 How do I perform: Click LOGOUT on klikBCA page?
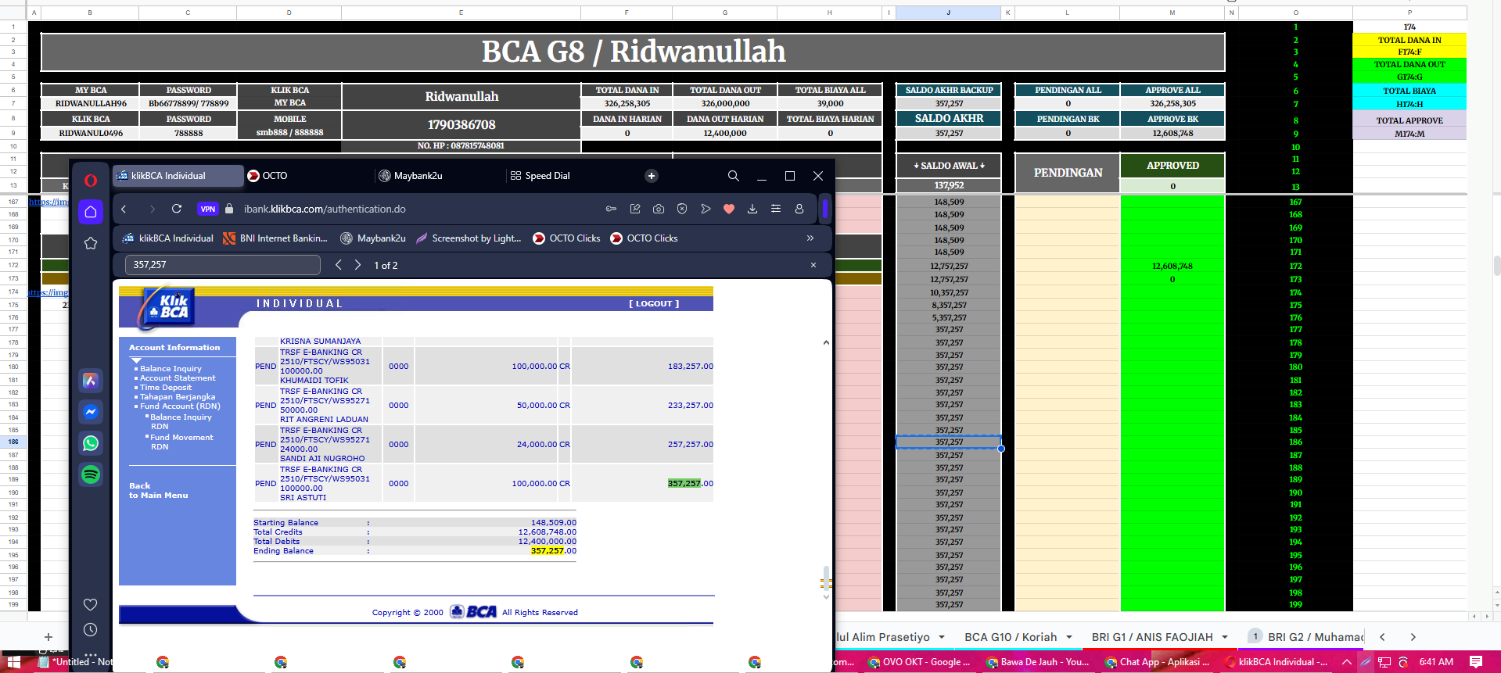click(654, 303)
